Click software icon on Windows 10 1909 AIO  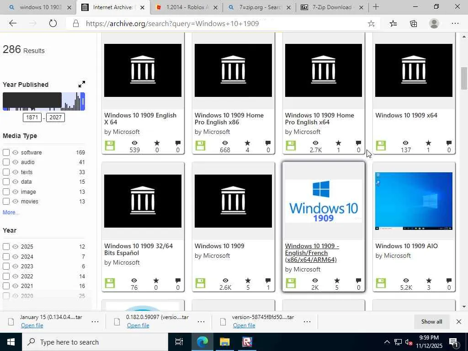point(381,283)
